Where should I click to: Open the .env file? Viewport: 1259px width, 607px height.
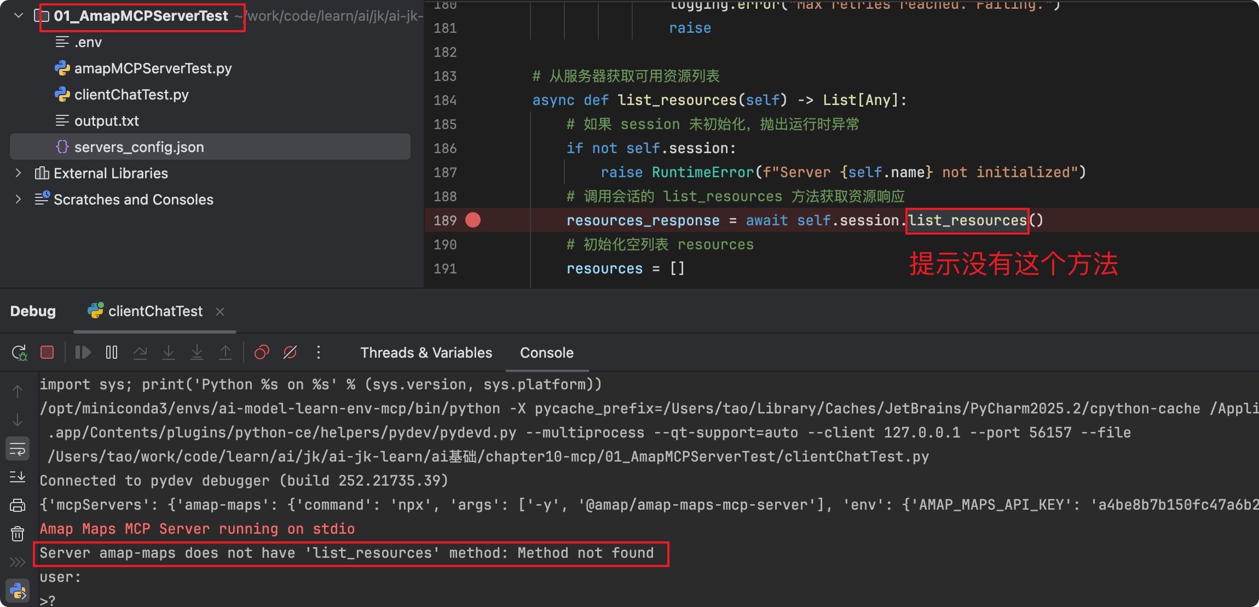(88, 42)
